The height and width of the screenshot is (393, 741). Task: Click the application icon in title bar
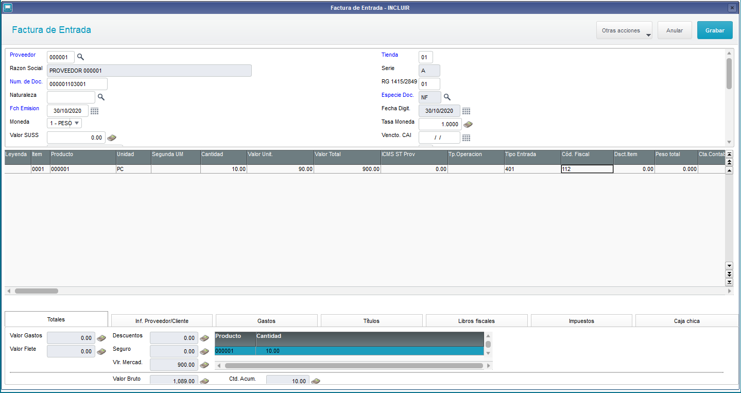[x=8, y=7]
